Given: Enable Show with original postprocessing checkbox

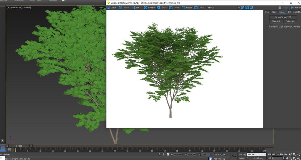Looking at the screenshot, I should 267,26.
